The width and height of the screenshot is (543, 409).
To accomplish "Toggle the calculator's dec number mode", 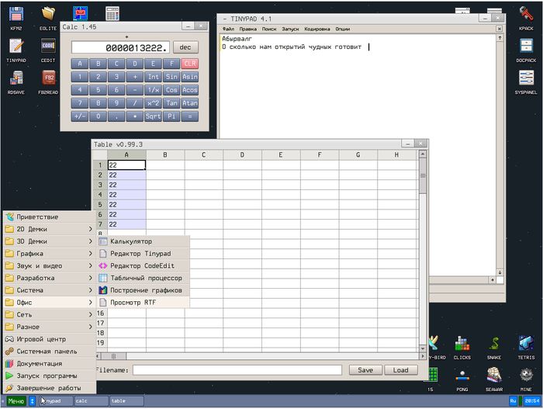I will [x=185, y=47].
